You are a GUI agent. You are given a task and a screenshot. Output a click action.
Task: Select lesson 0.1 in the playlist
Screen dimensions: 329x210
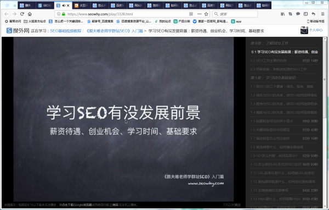pos(285,52)
